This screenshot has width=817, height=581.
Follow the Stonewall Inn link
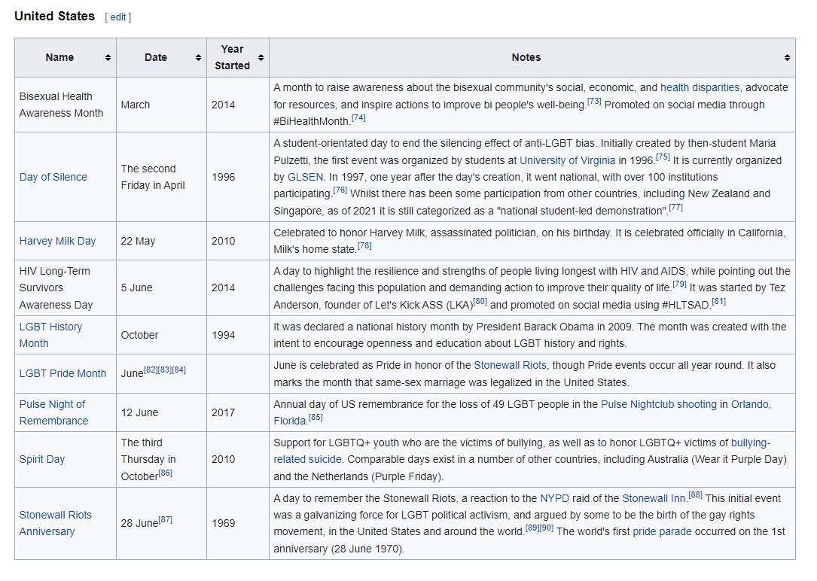(x=654, y=498)
